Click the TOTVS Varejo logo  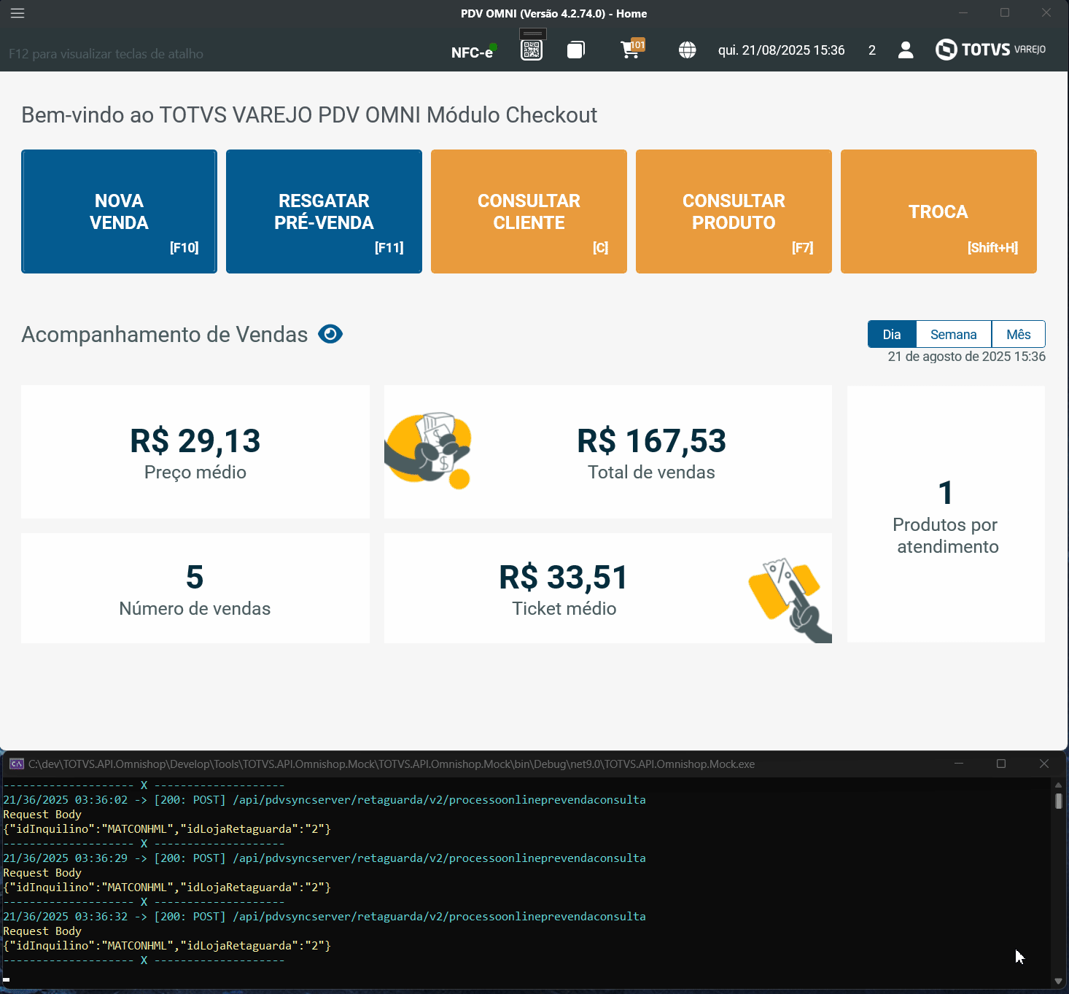point(990,50)
